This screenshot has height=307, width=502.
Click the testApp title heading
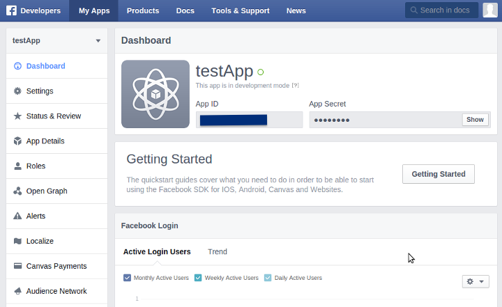click(x=225, y=71)
